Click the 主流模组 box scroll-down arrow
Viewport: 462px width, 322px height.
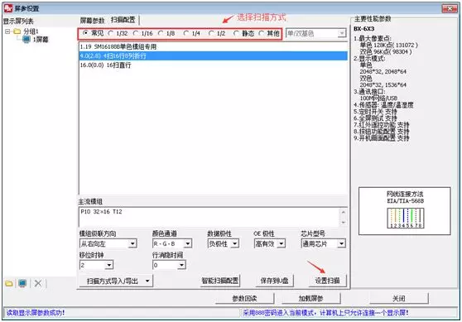[x=343, y=222]
